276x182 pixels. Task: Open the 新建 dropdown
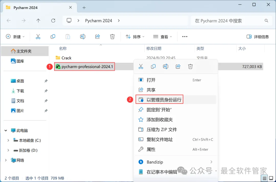(15, 37)
